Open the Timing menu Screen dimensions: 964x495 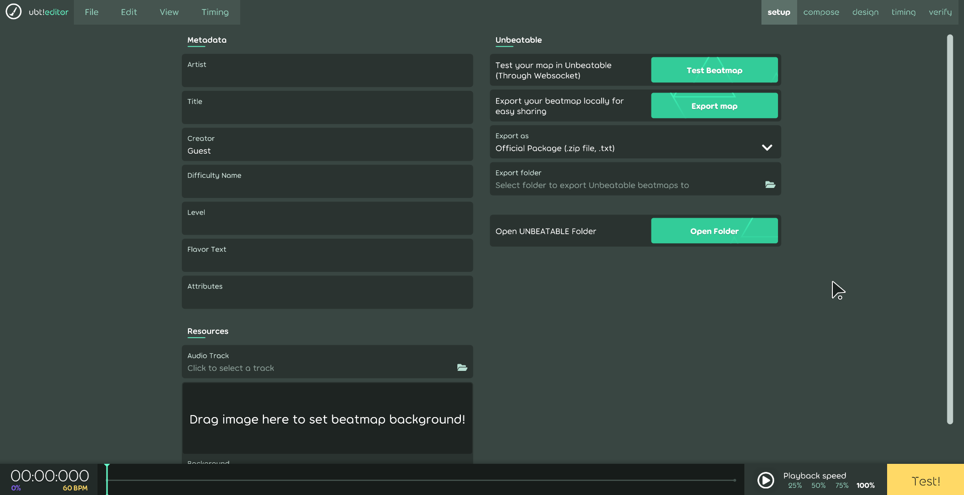[215, 12]
